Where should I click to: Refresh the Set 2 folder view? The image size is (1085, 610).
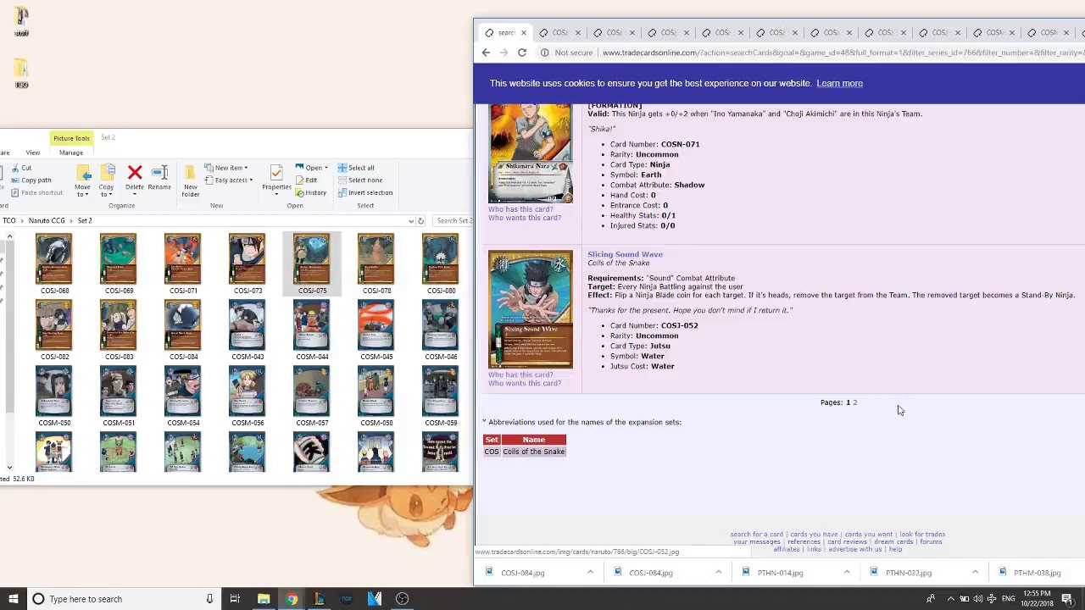(420, 221)
